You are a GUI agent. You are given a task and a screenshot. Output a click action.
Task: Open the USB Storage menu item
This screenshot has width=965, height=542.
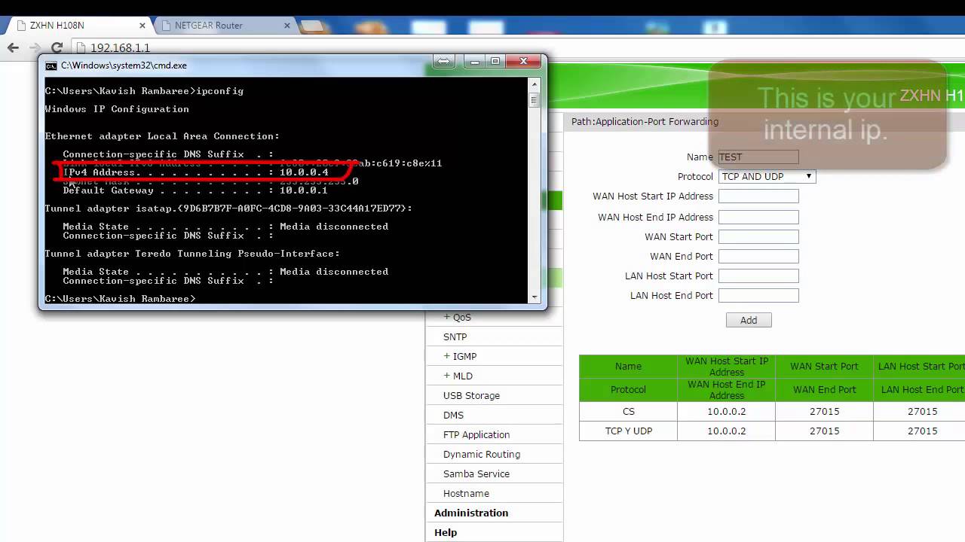[x=471, y=396]
